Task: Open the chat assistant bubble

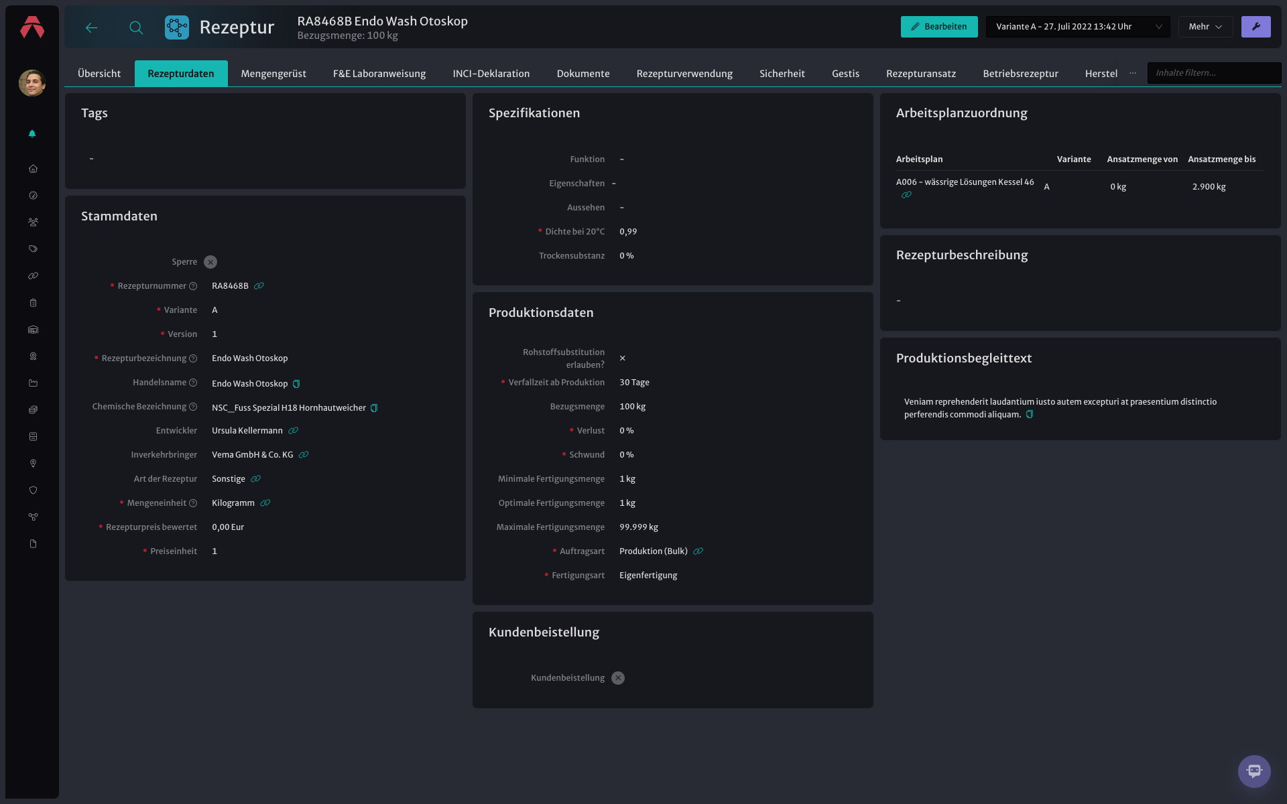Action: pyautogui.click(x=1254, y=771)
